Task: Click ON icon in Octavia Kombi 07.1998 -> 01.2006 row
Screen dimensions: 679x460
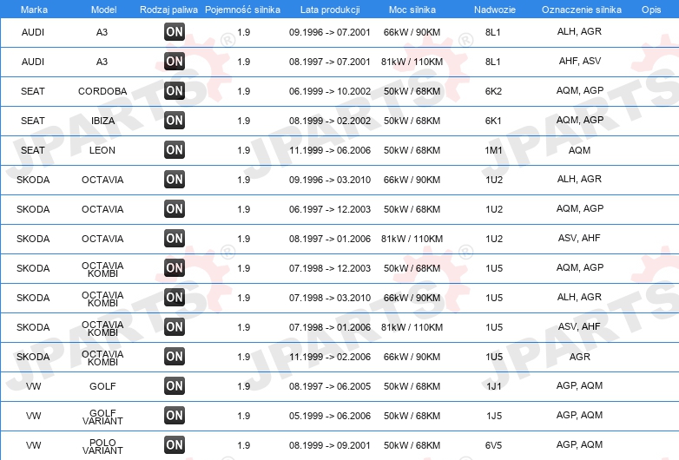Action: [x=175, y=326]
